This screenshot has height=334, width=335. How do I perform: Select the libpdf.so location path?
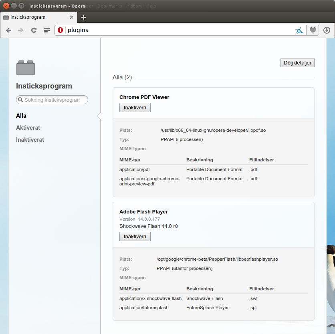[x=213, y=130]
